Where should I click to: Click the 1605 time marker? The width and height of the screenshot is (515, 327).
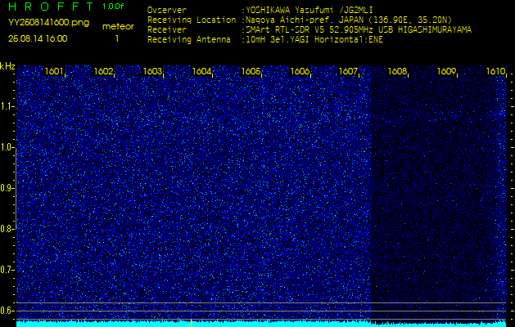(251, 71)
